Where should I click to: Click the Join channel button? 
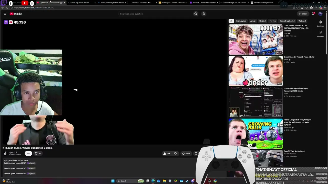28,153
